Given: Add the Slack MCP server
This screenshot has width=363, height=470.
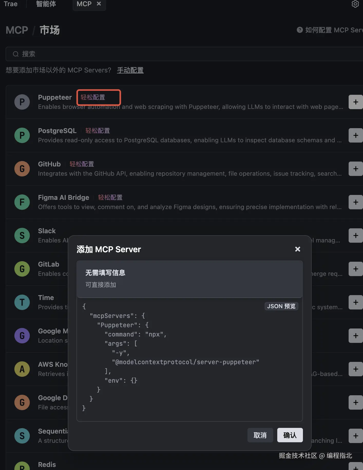Looking at the screenshot, I should (x=356, y=236).
